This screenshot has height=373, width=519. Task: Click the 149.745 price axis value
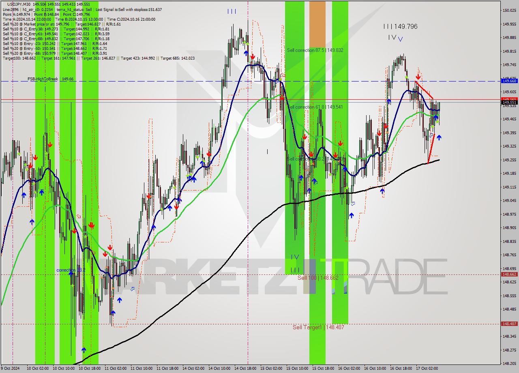(x=510, y=65)
